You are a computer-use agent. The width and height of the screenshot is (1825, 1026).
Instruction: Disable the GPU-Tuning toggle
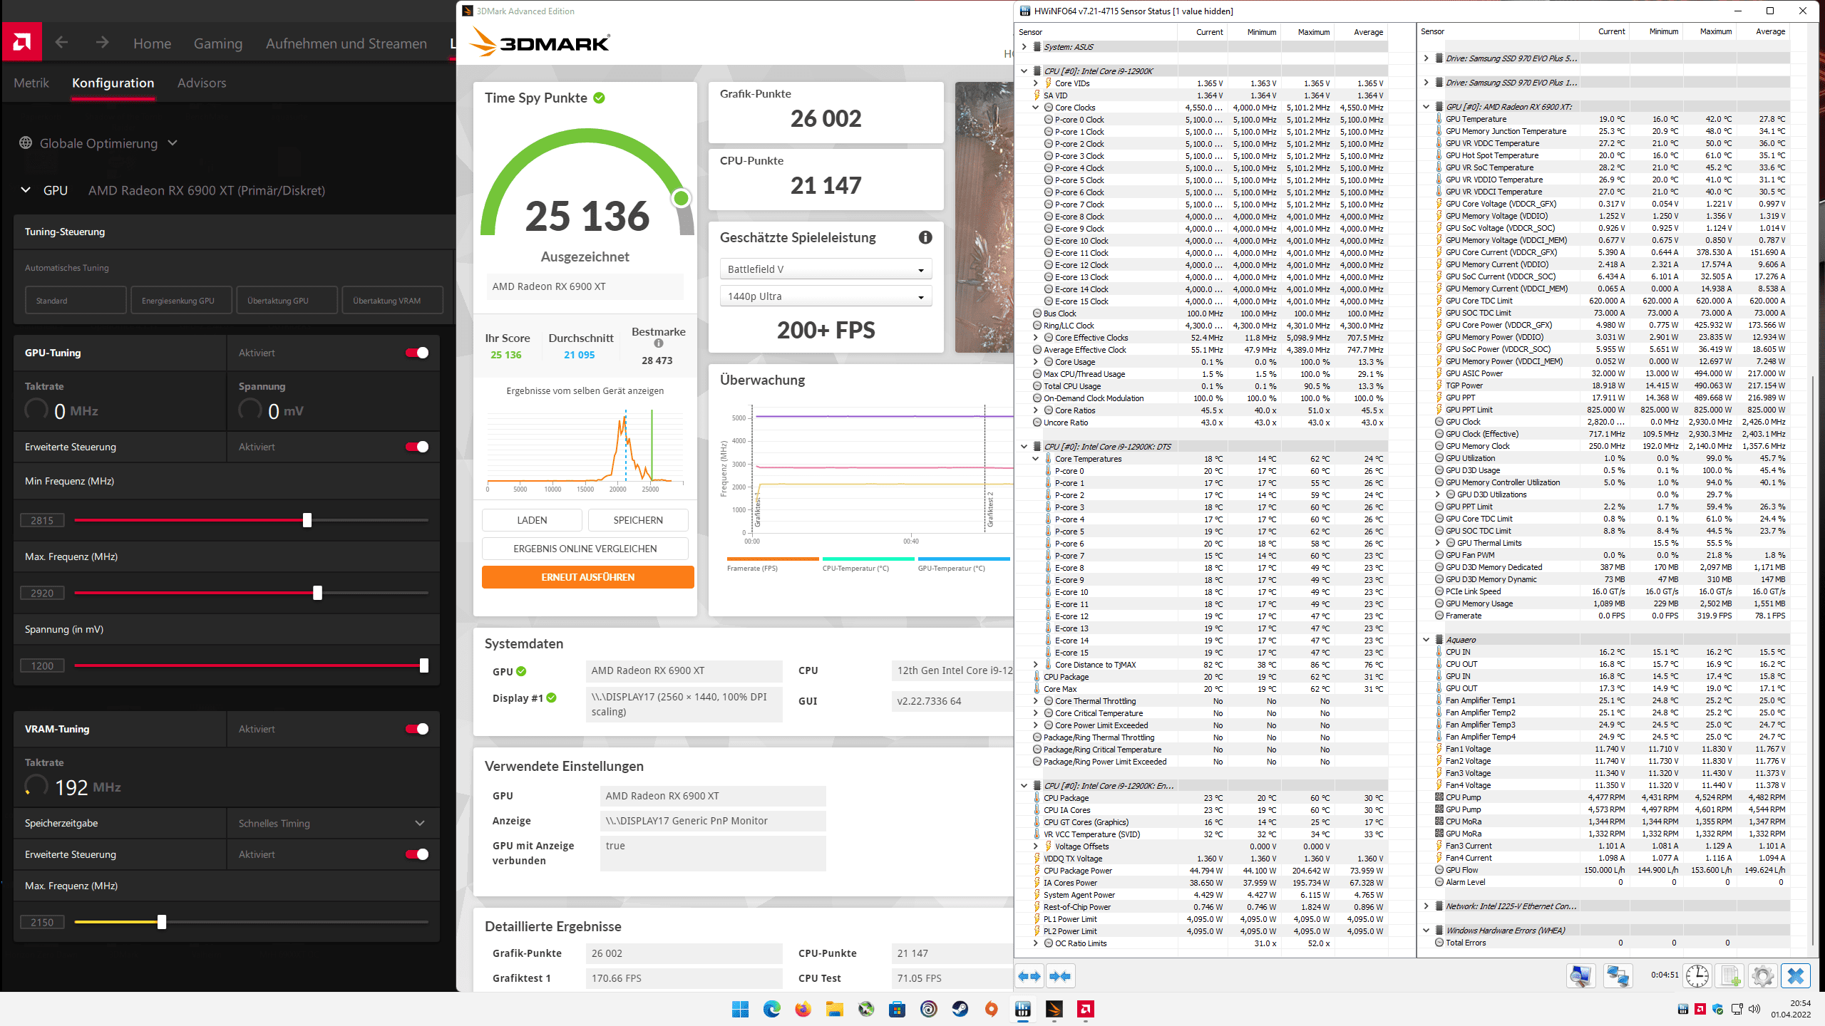(x=417, y=353)
